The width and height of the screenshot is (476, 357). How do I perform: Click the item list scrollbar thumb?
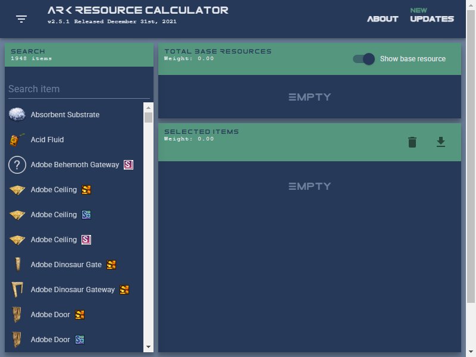pos(148,117)
